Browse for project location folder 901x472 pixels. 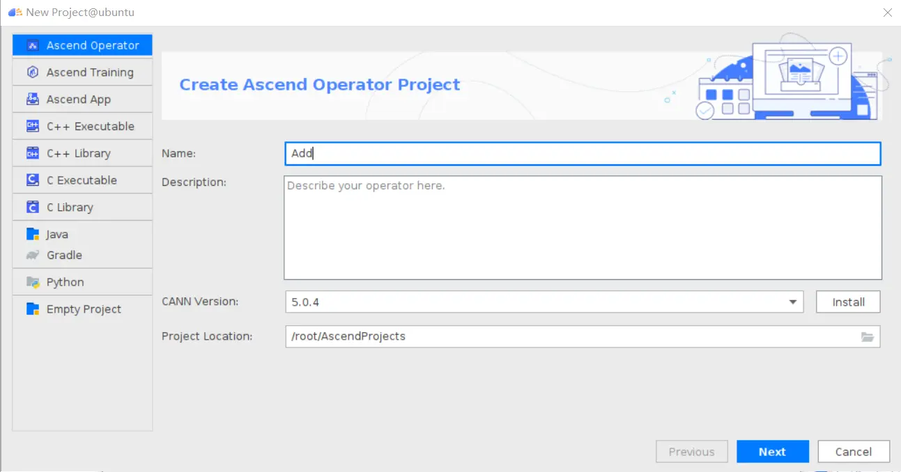tap(867, 337)
